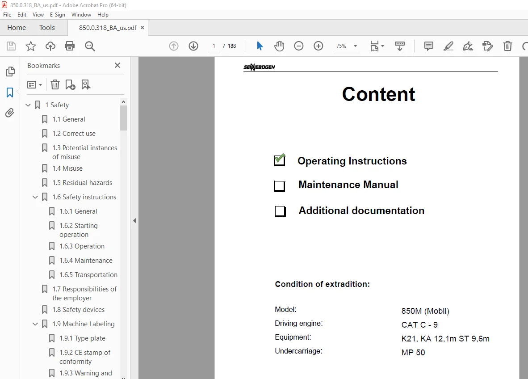Toggle the Additional documentation checkbox
Screen dimensions: 528x379
280,211
